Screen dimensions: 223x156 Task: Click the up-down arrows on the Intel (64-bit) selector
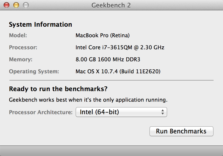click(163, 112)
